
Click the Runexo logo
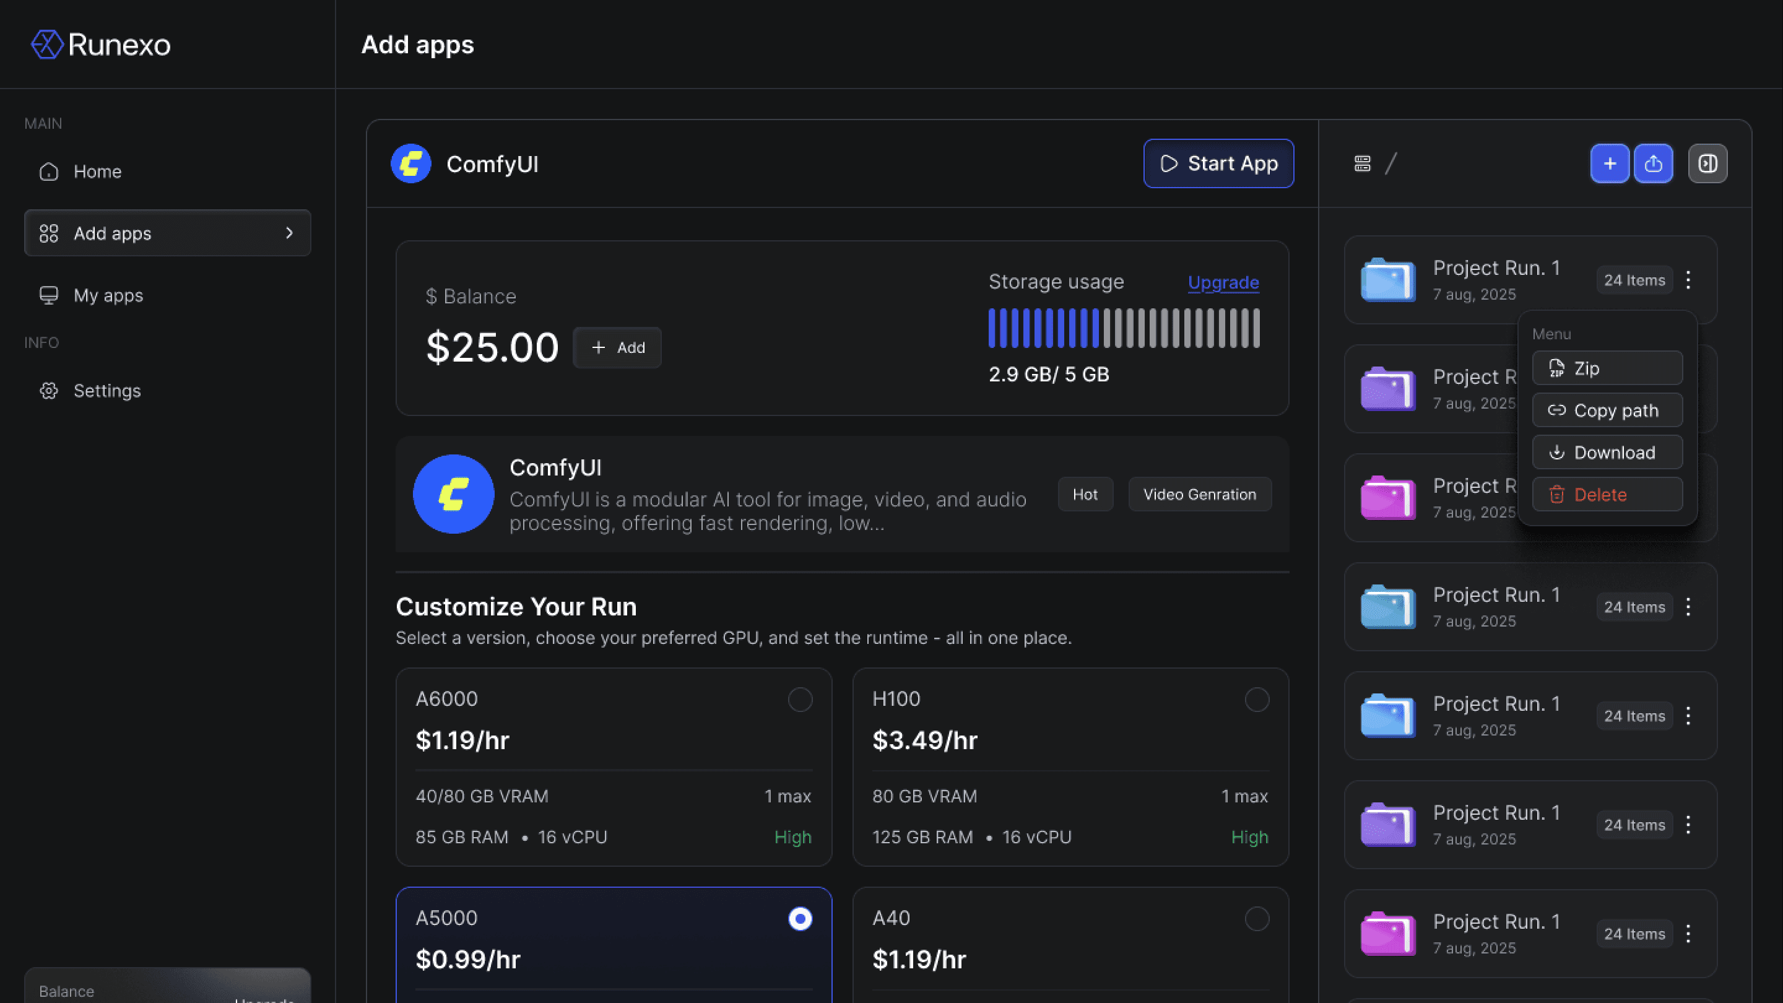101,45
